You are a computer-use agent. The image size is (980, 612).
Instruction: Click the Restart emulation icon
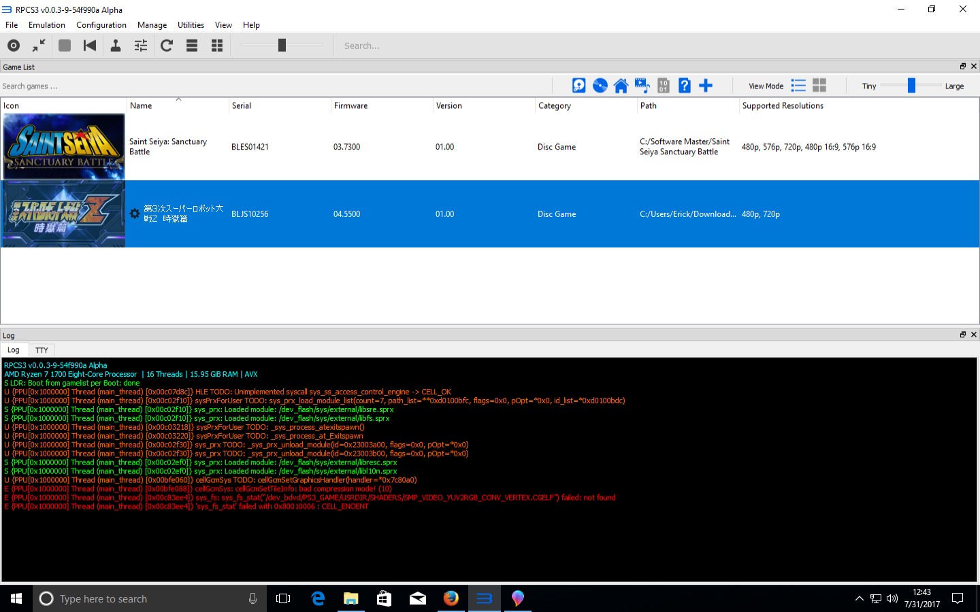click(x=89, y=46)
